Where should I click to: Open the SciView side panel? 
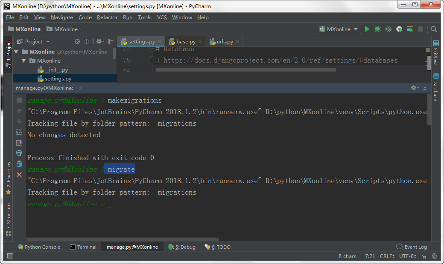click(x=436, y=53)
